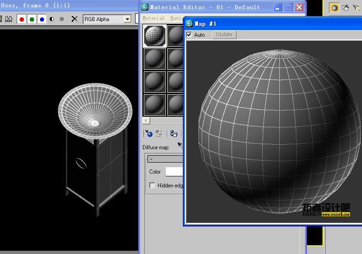Viewport: 362px width, 254px height.
Task: Minimize the Material Editor window
Action: click(x=278, y=7)
